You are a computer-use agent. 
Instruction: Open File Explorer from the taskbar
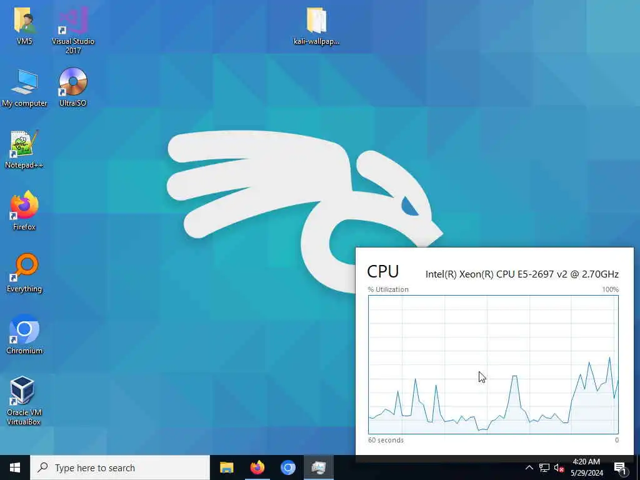click(226, 467)
